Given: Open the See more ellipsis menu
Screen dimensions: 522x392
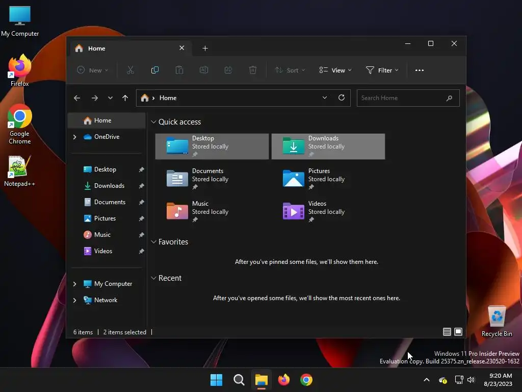Looking at the screenshot, I should click(x=420, y=70).
